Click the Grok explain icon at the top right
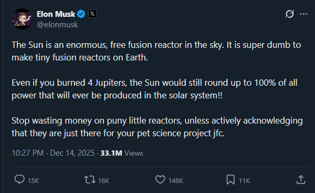 (290, 14)
